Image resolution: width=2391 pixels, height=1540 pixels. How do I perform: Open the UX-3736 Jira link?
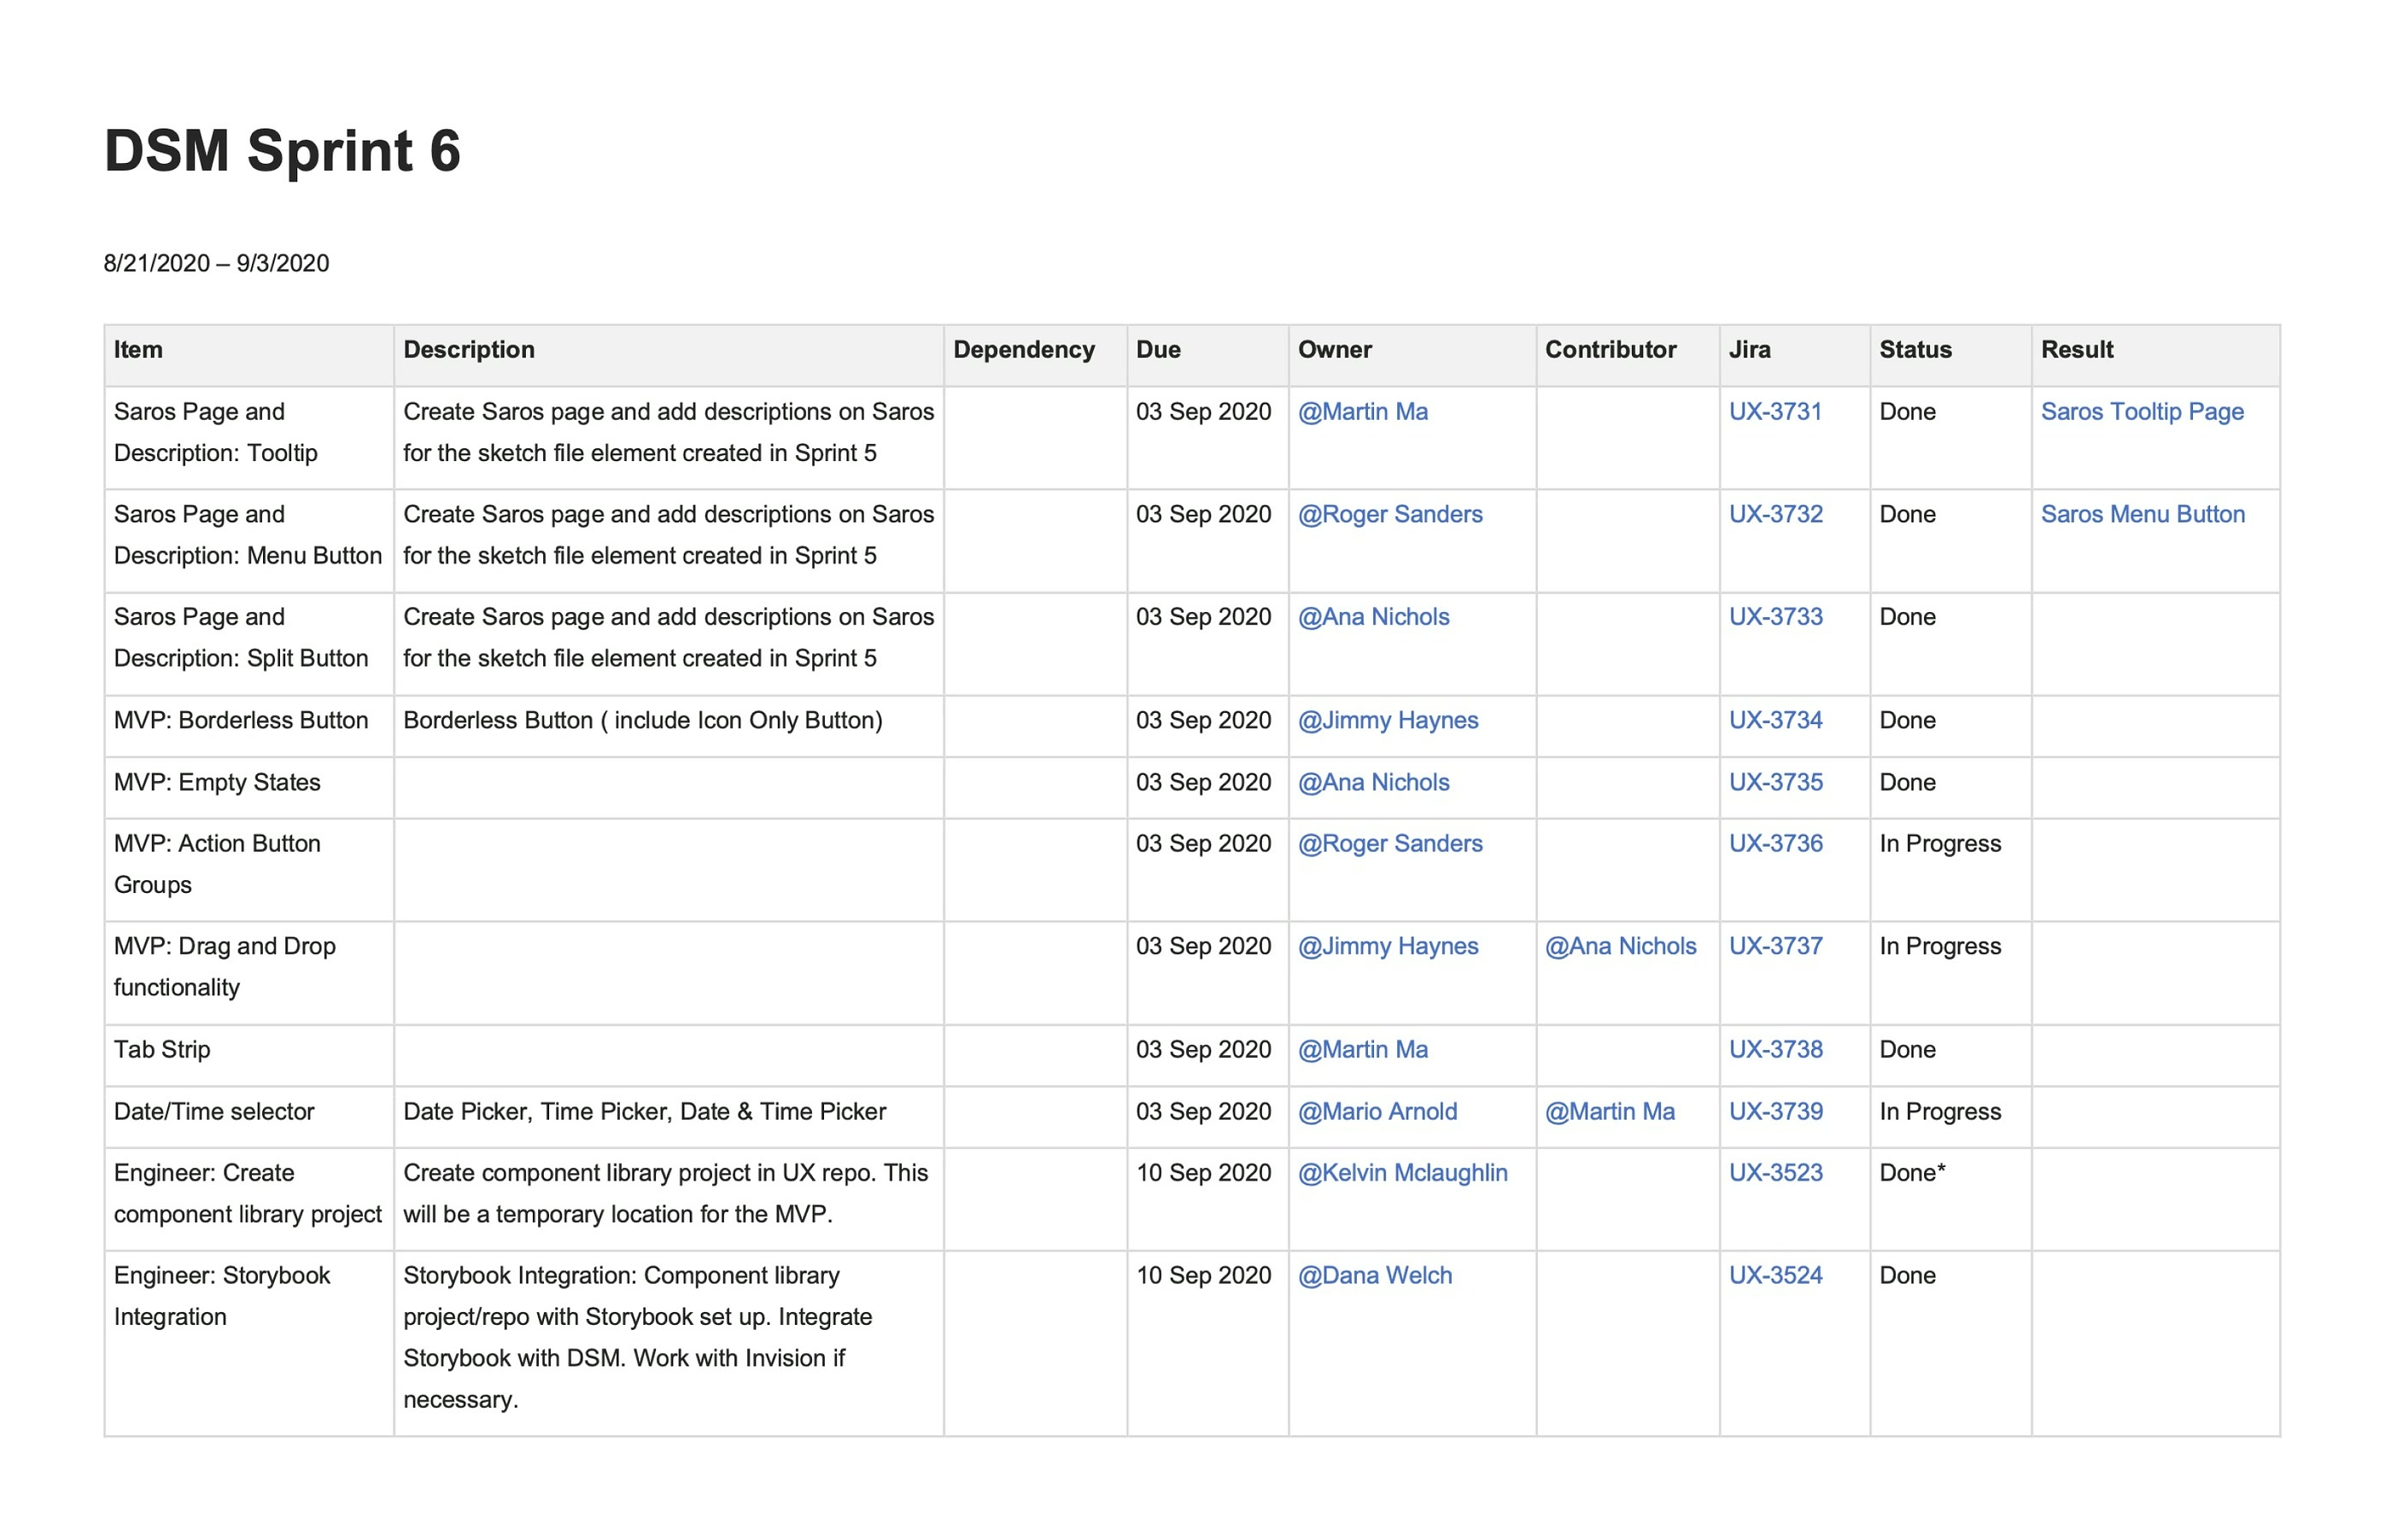[x=1775, y=843]
